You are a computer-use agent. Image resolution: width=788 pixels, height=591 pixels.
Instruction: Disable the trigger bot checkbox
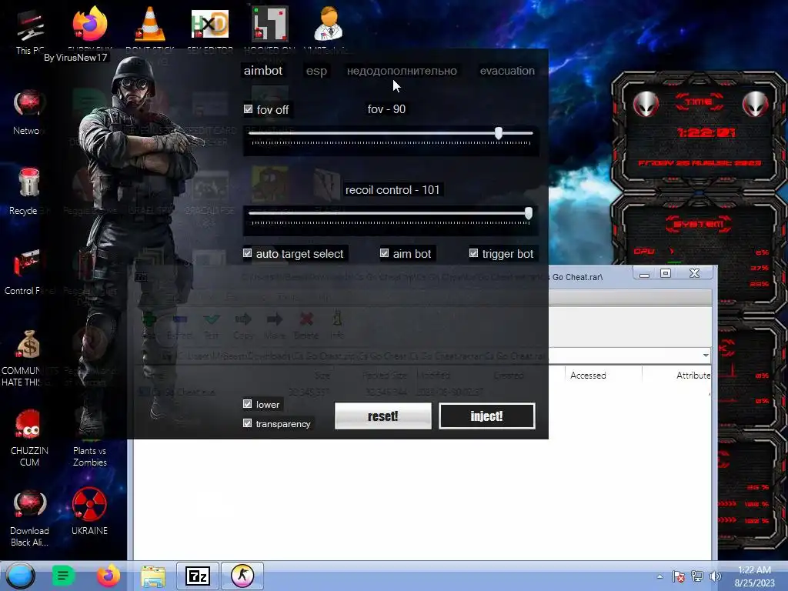473,253
